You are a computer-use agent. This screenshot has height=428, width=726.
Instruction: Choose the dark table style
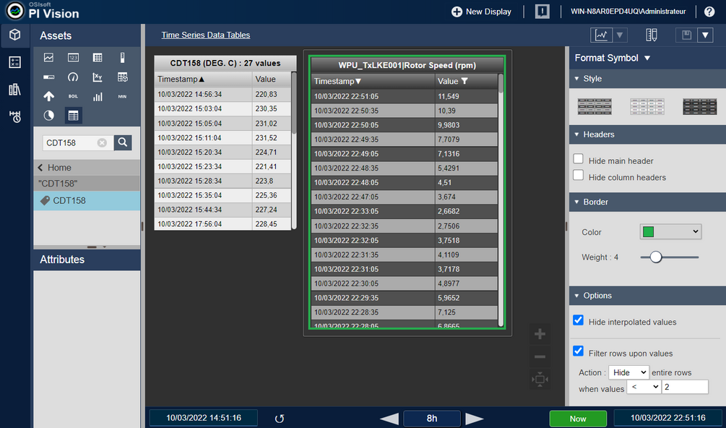[x=699, y=106]
